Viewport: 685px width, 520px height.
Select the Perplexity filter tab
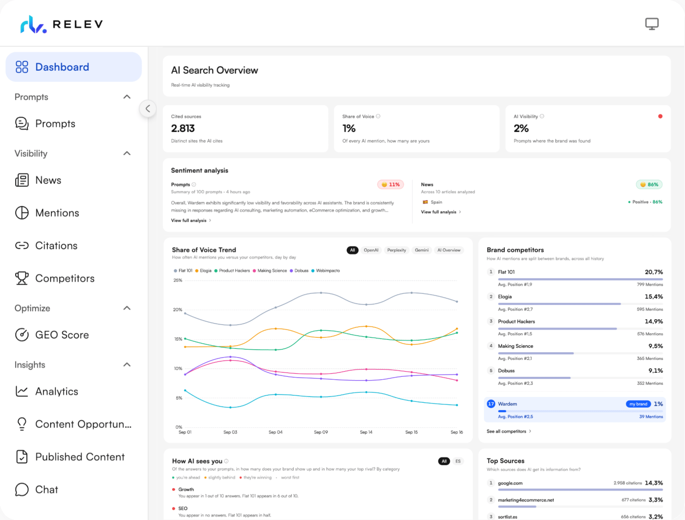(x=396, y=250)
